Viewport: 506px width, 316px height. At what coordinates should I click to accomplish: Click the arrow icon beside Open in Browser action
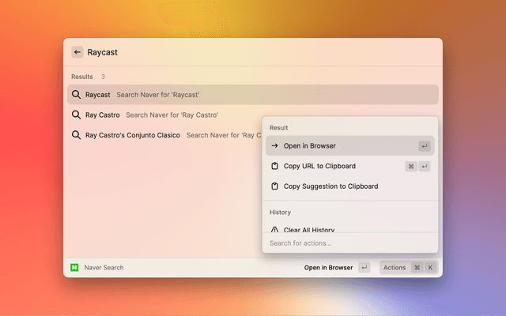274,146
